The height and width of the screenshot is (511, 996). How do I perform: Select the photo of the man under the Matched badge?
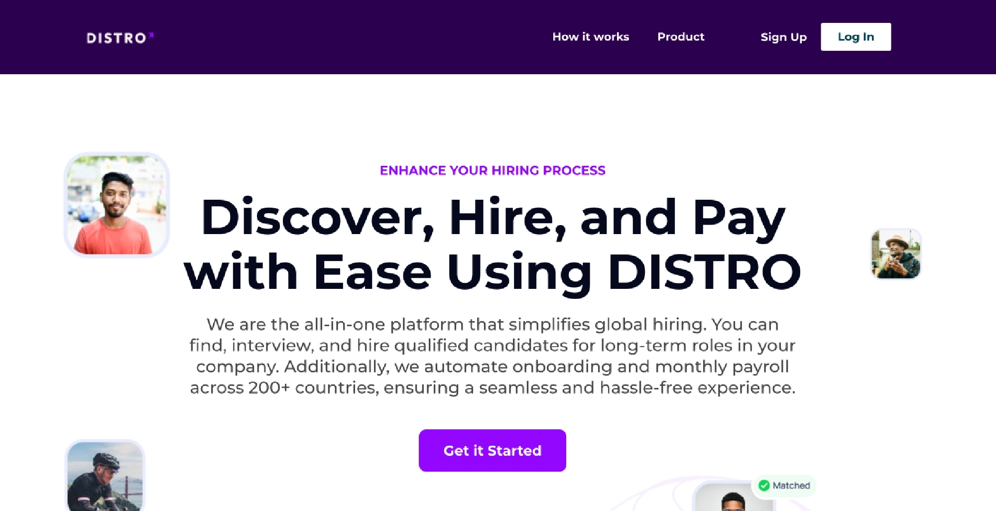[732, 501]
